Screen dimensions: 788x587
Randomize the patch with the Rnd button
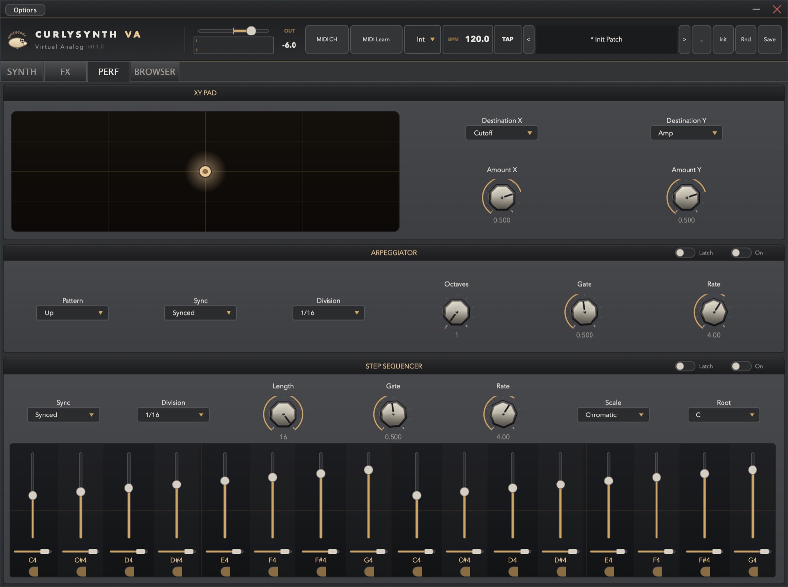tap(746, 39)
